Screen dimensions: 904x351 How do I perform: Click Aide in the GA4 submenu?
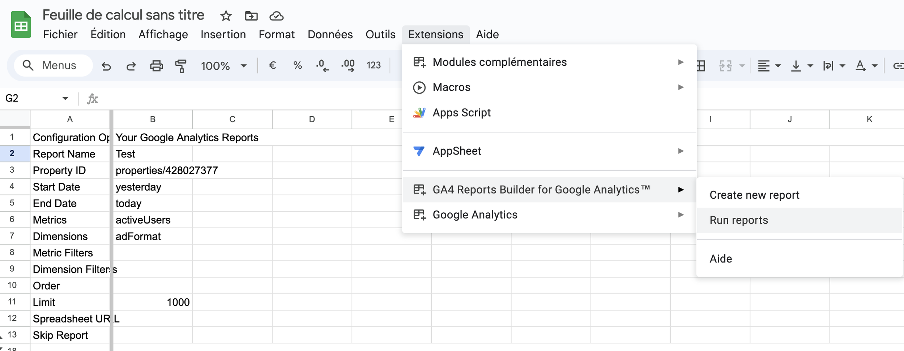799,259
